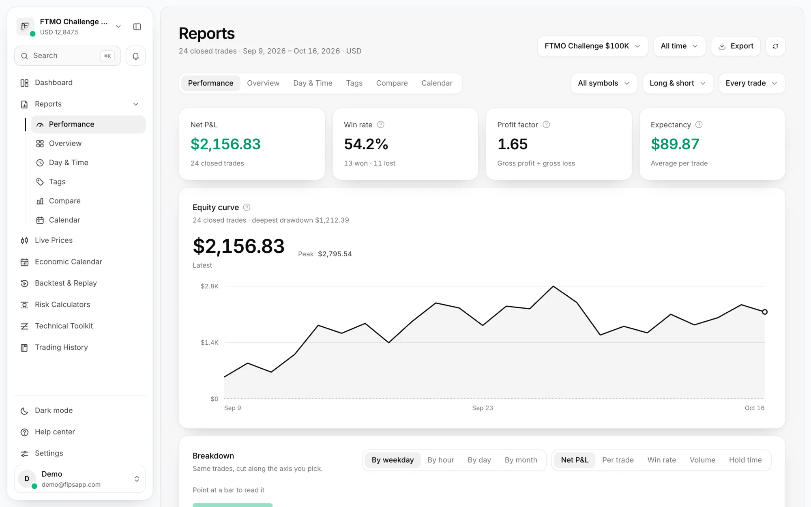Open Tags report in sidebar

coord(88,182)
